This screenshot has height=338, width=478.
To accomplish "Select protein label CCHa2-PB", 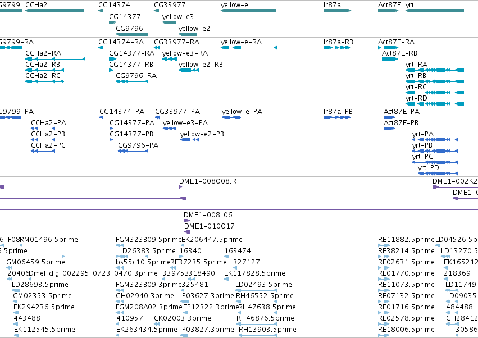I will [48, 134].
